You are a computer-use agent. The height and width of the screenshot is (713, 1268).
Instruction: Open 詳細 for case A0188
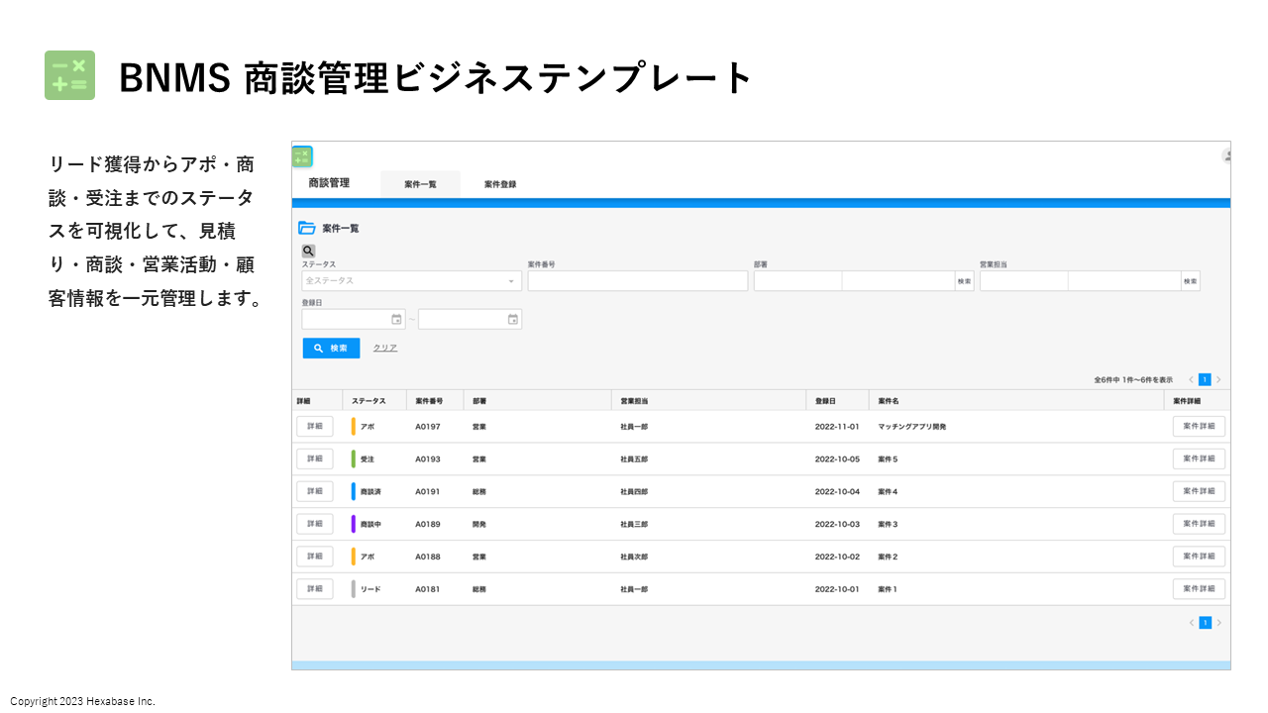(314, 557)
